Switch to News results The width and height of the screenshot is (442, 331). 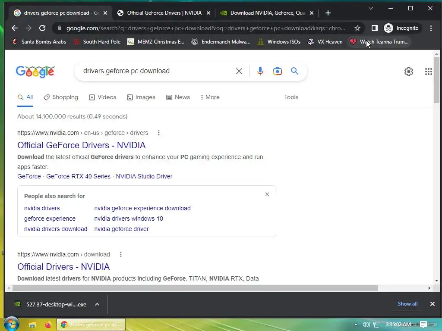[x=178, y=97]
